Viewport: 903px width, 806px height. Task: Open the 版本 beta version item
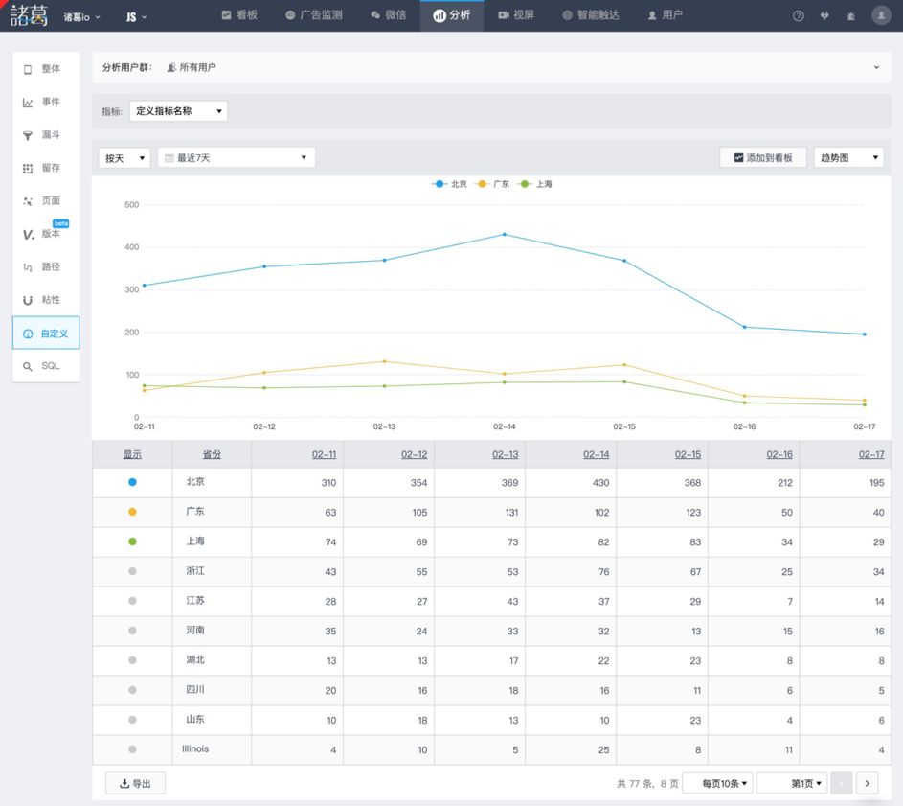(x=46, y=234)
